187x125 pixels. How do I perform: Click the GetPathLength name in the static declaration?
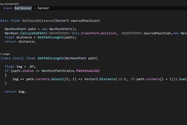point(50,58)
